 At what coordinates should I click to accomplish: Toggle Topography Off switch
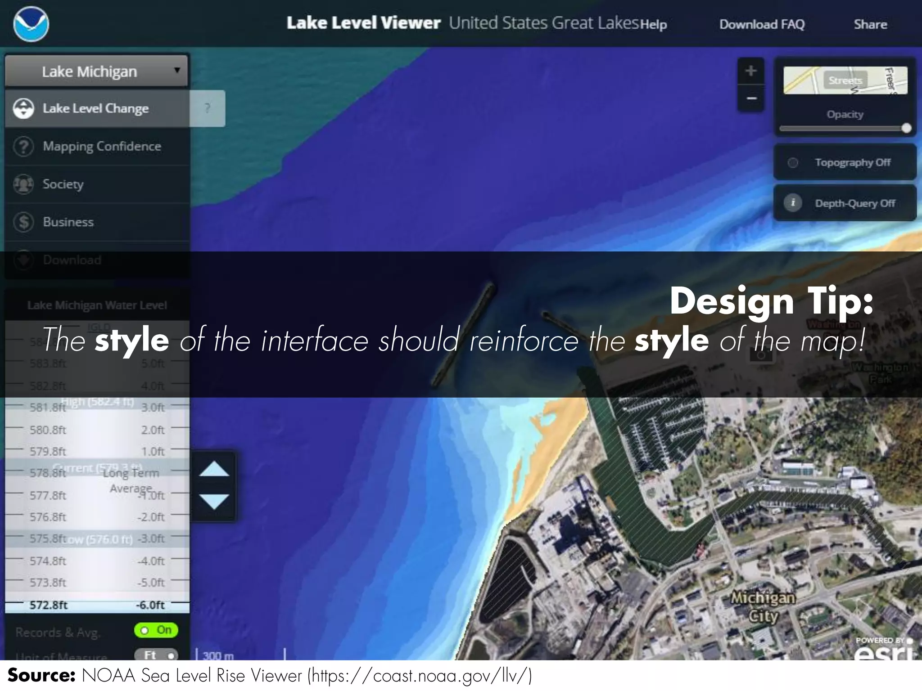click(x=793, y=162)
